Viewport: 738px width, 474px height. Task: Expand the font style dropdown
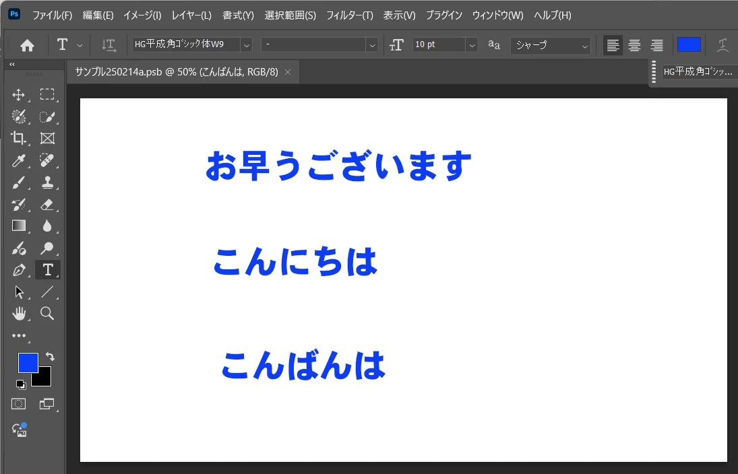click(x=372, y=45)
